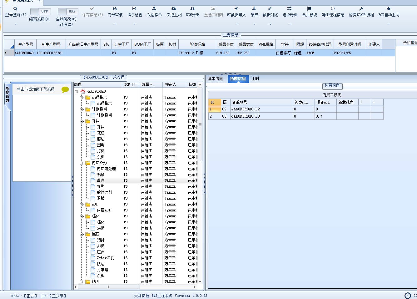Screen dimensions: 417x299
Task: Click 间距mil value 3.7 cell
Action: tap(325, 116)
